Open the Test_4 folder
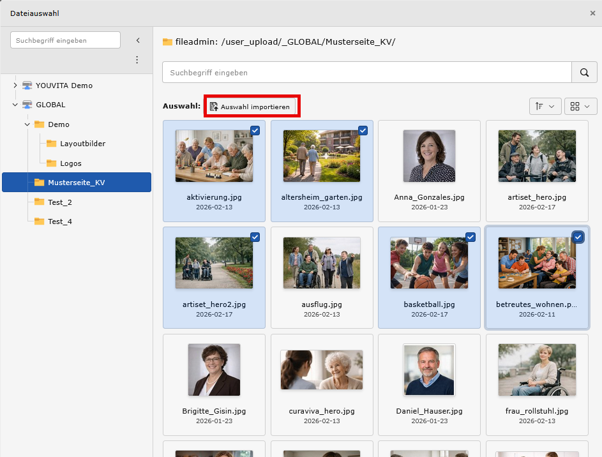This screenshot has height=457, width=602. coord(60,221)
